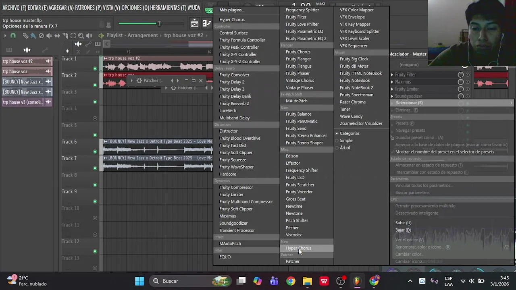Select the delete tool (crossed circle) in playlist
The width and height of the screenshot is (516, 290).
tap(41, 35)
